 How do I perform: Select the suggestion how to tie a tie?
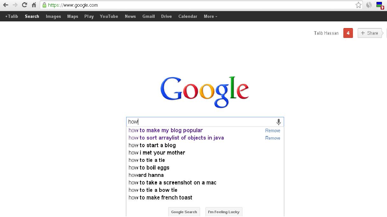[147, 160]
